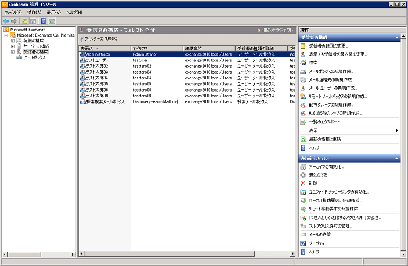Start メール ユーザーの新規作成 action
This screenshot has height=266, width=408.
(x=333, y=88)
